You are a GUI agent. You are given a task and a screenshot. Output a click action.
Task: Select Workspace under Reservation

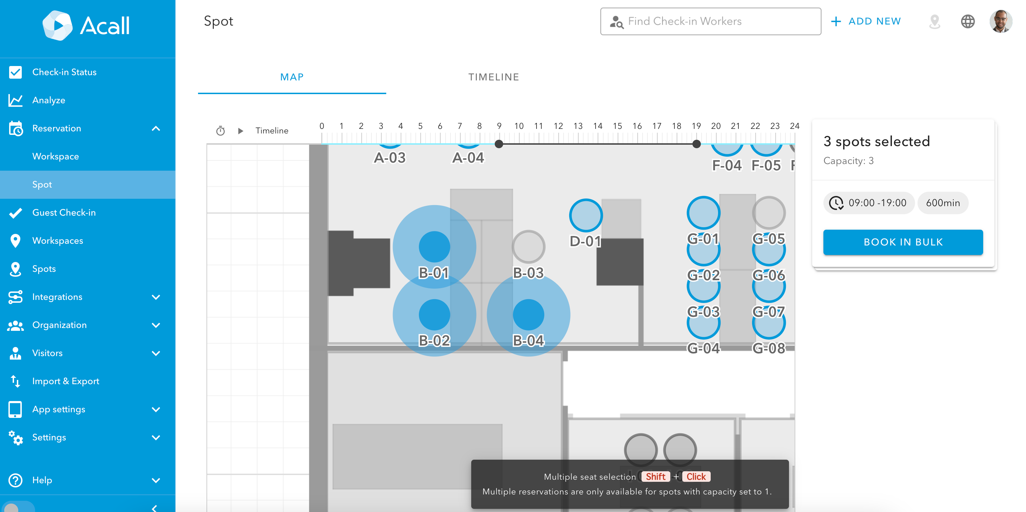(88, 156)
